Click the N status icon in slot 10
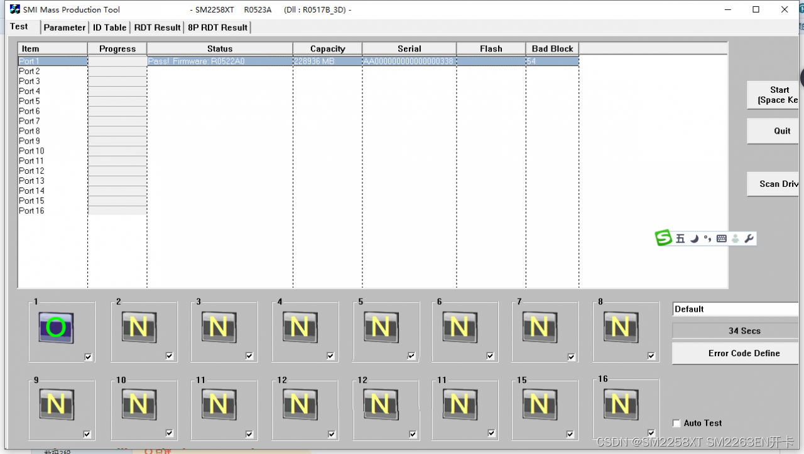Screen dimensions: 804x454 coord(138,404)
